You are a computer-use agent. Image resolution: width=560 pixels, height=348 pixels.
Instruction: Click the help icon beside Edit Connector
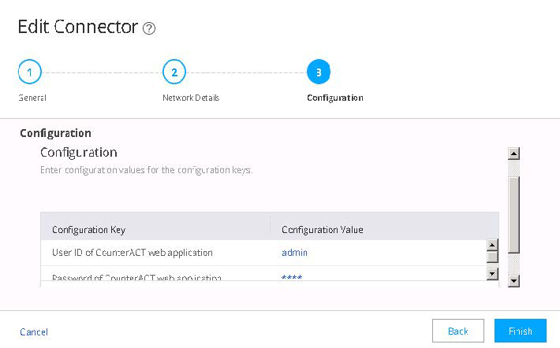click(x=149, y=28)
